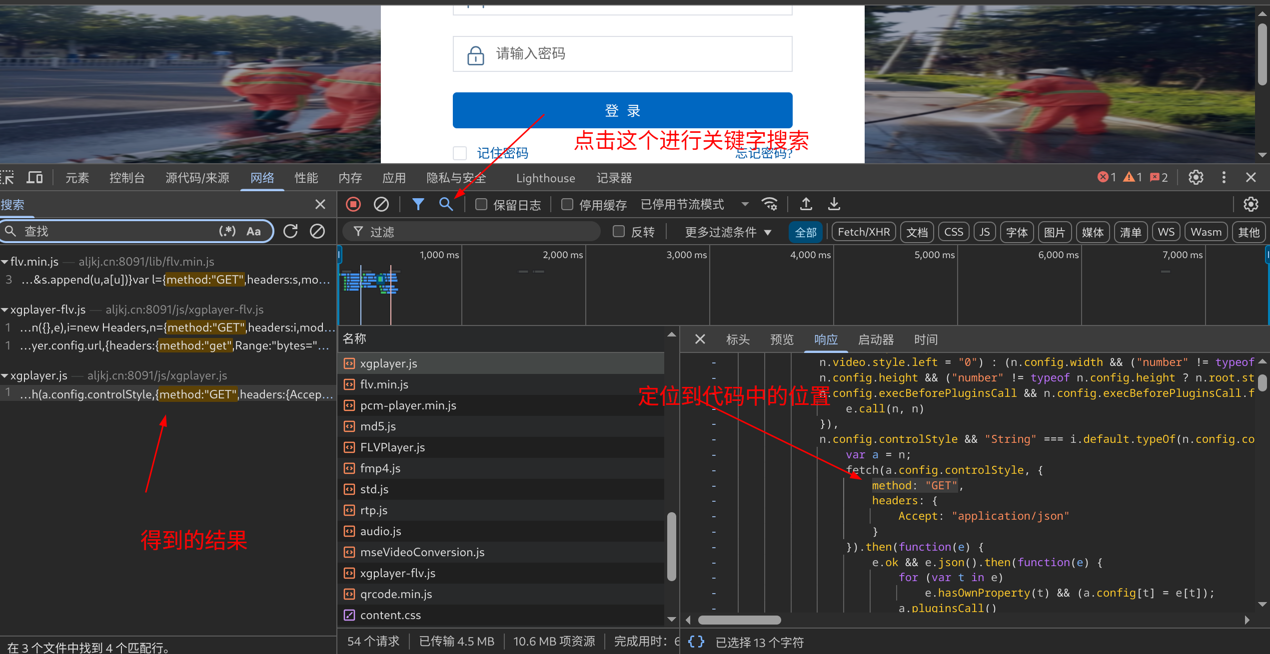The width and height of the screenshot is (1270, 654).
Task: Collapse the flv.min.js search result group
Action: (4, 262)
